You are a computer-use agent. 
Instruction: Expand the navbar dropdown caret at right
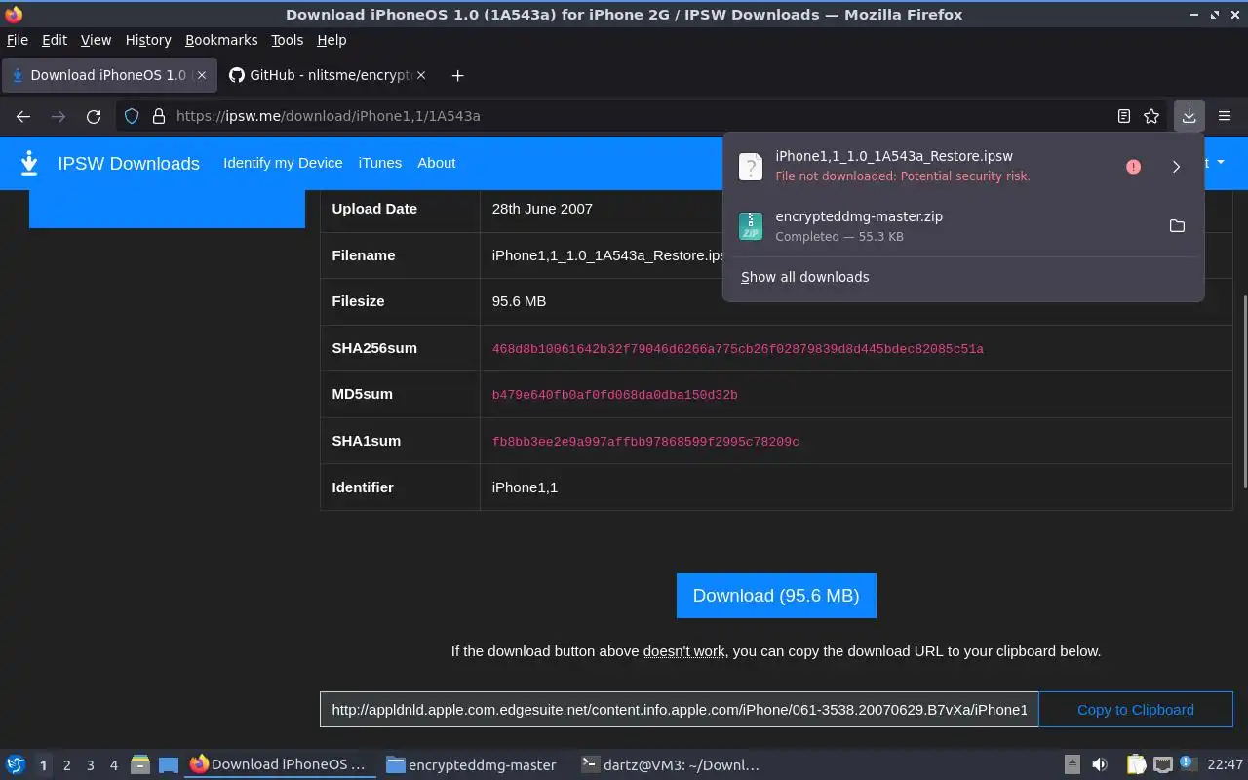point(1221,163)
